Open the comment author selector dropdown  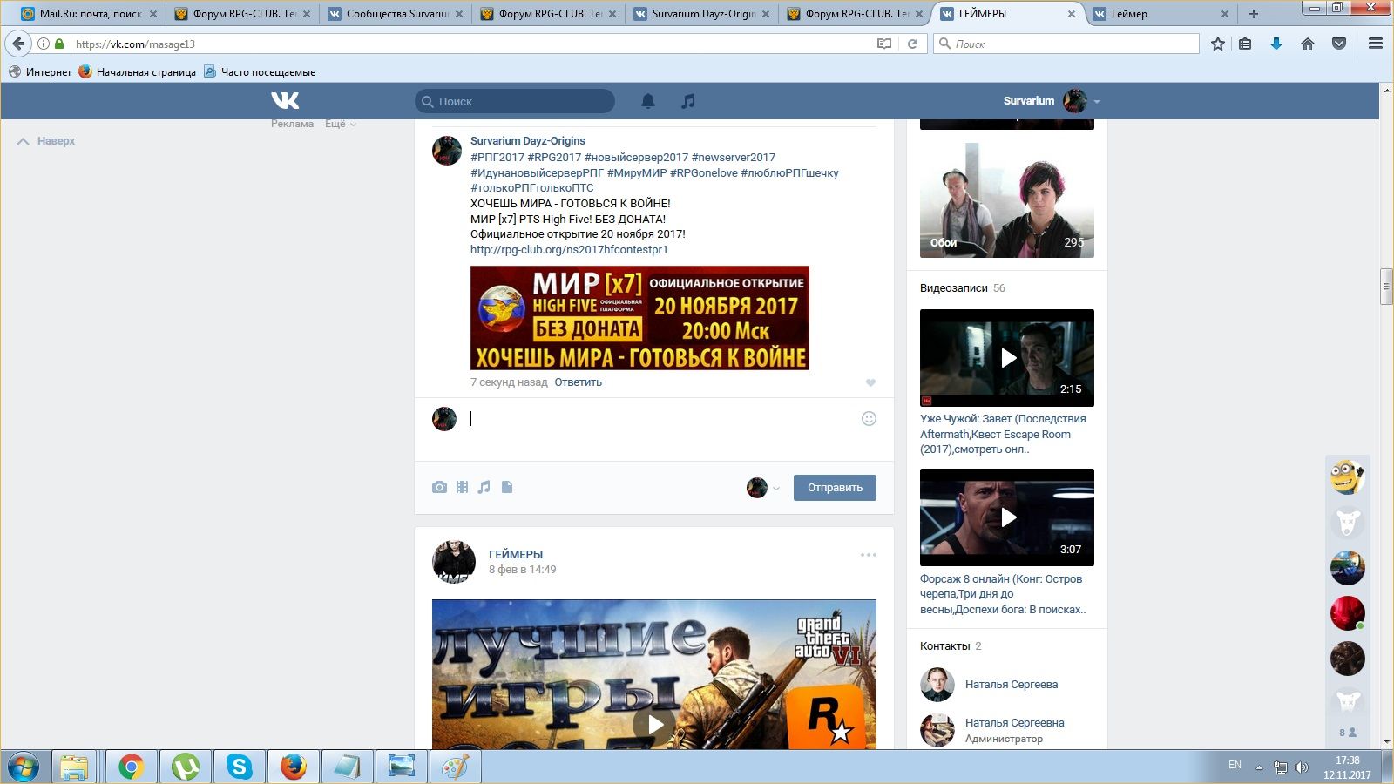tap(763, 488)
